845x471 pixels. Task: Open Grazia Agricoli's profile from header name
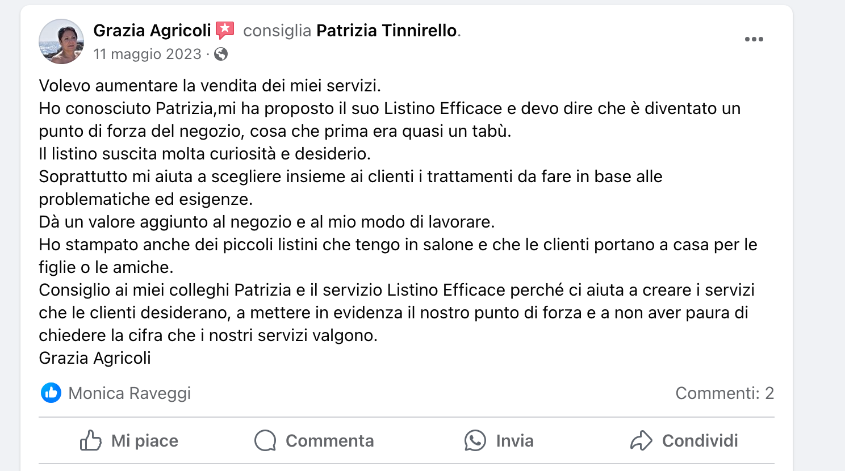coord(152,31)
